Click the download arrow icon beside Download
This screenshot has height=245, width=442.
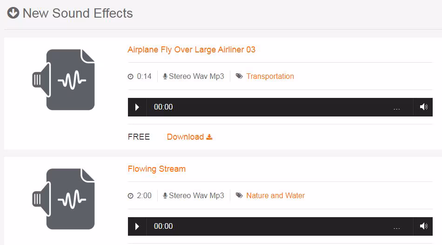point(209,137)
